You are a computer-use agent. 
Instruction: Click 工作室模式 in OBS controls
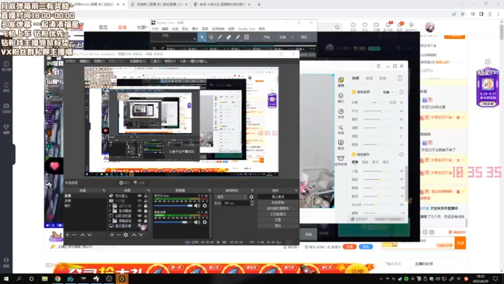[278, 214]
